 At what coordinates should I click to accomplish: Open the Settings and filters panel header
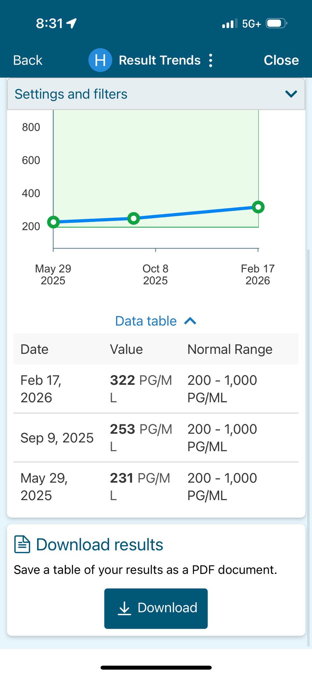point(156,94)
